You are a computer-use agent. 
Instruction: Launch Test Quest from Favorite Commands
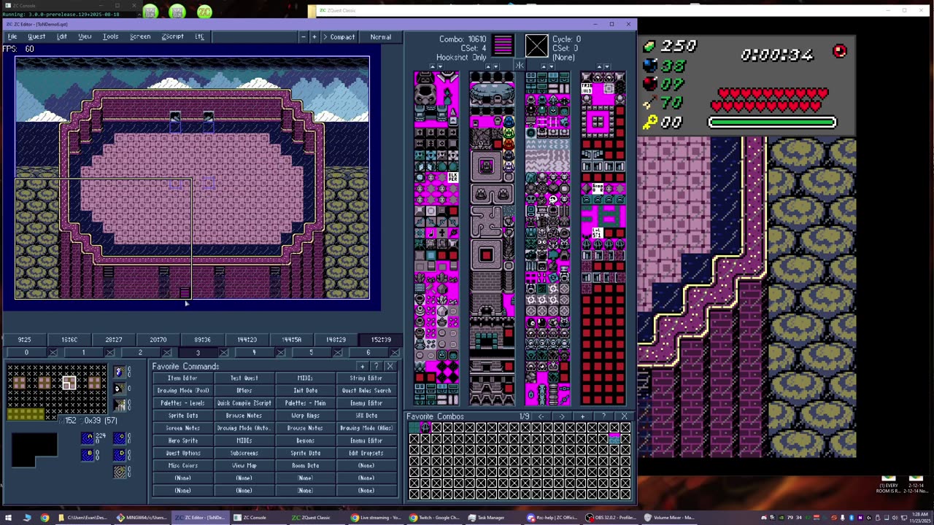click(x=244, y=378)
